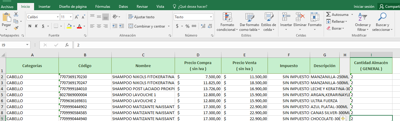This screenshot has width=400, height=121.
Task: Apply percent style
Action: (x=187, y=26)
